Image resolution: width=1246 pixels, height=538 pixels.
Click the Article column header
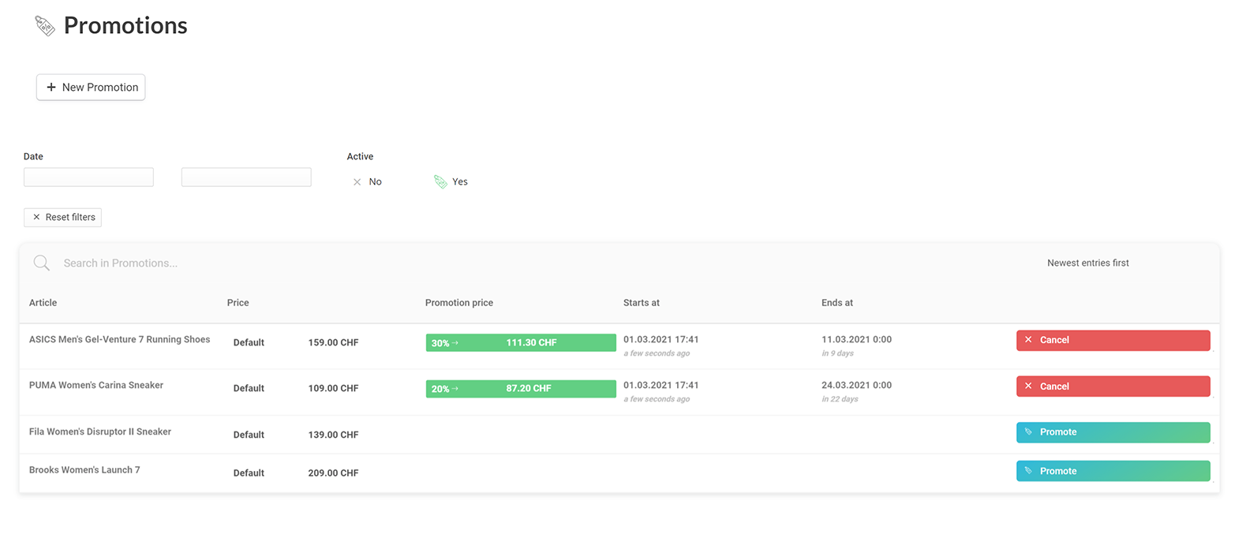click(x=43, y=303)
